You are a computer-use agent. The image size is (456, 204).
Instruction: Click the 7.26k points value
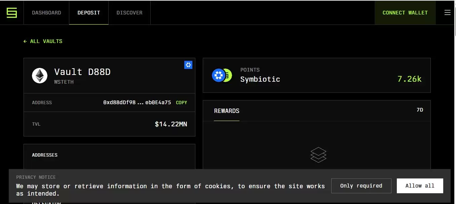409,79
